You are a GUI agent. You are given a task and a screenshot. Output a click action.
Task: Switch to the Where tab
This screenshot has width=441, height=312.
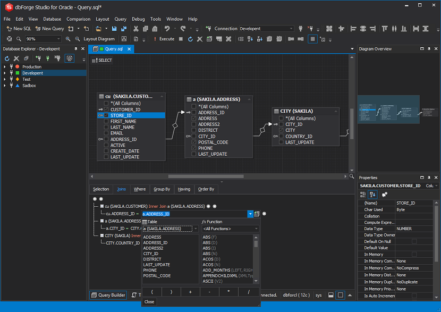[140, 189]
